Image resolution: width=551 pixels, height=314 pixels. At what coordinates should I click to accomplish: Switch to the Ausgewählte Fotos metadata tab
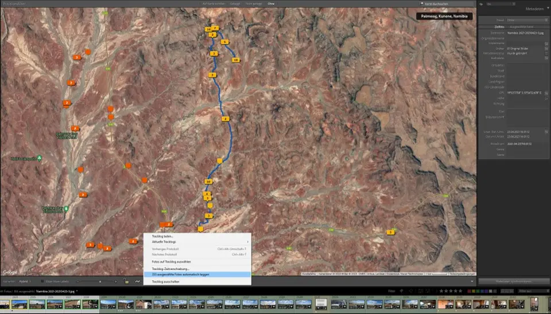coord(522,27)
